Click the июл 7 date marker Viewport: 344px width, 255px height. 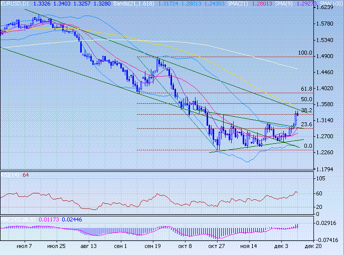(24, 247)
